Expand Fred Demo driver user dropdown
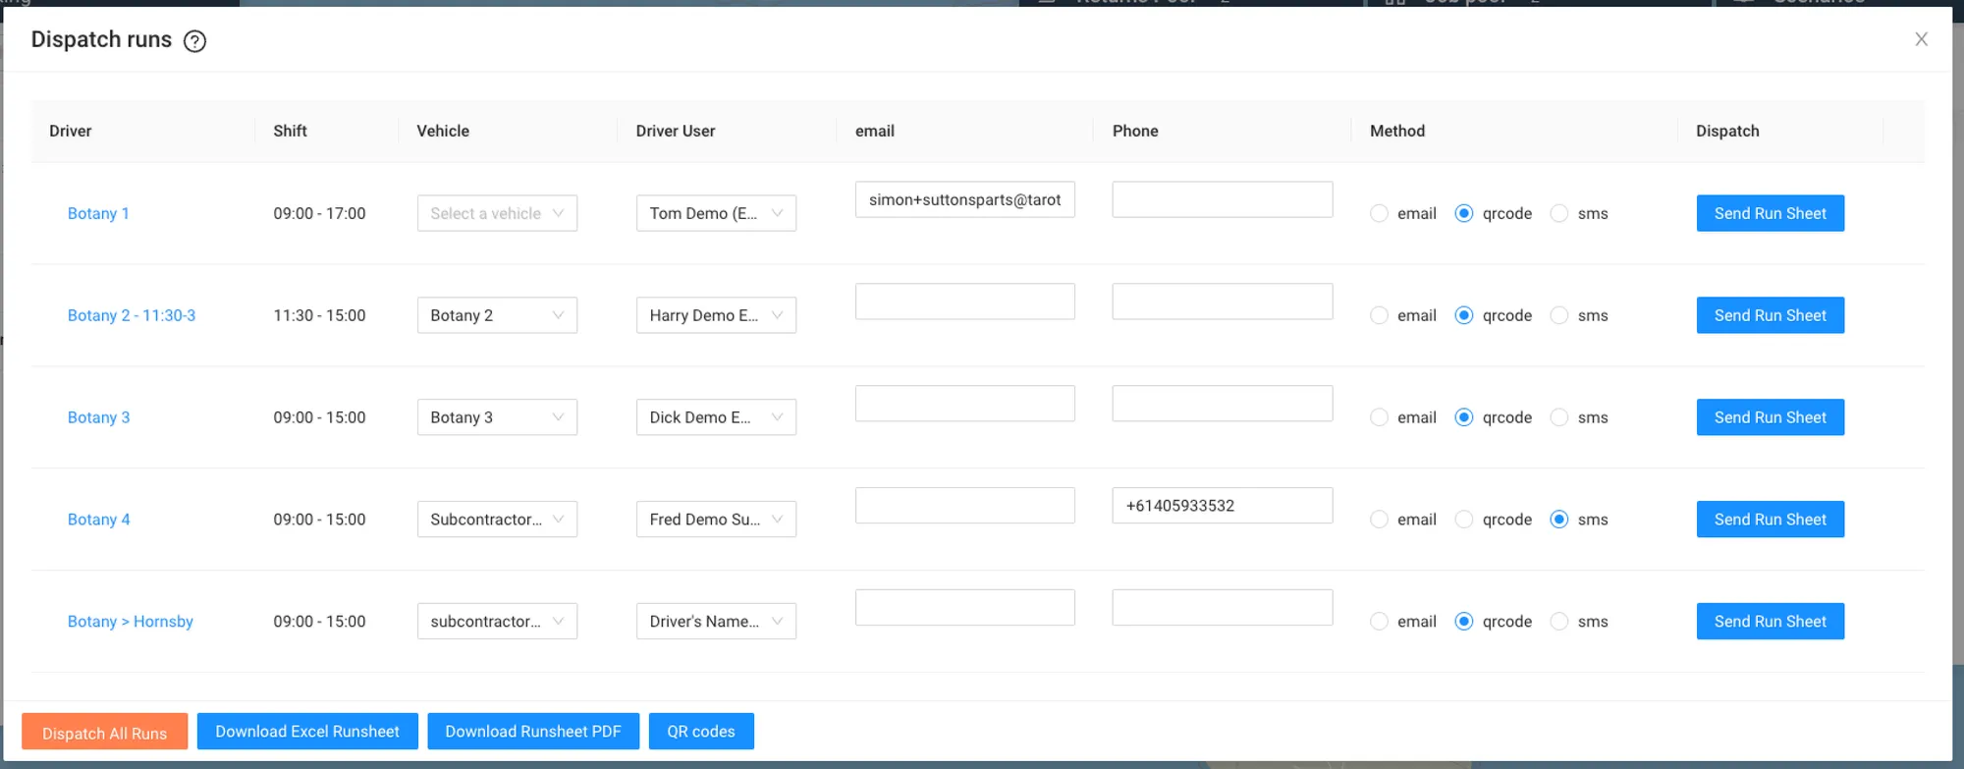 point(716,520)
